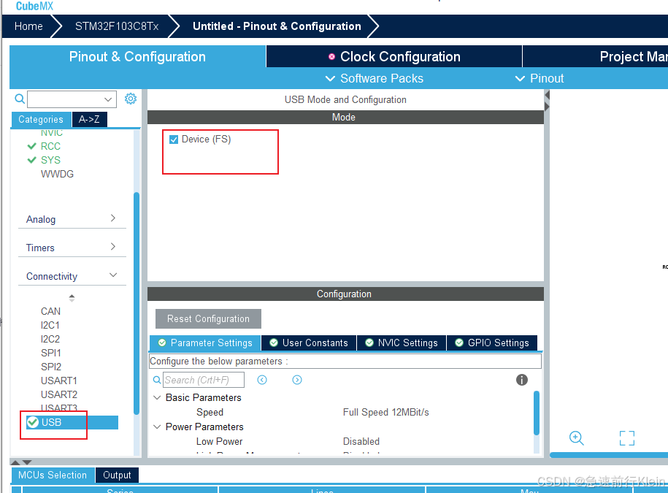Click the horizontal scrollbar under the pinout view

tap(609, 455)
